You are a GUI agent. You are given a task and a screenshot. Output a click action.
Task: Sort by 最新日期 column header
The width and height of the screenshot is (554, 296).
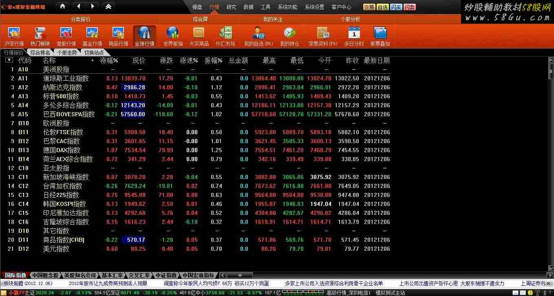tap(377, 60)
